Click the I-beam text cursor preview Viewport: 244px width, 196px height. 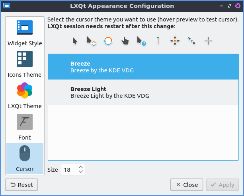pos(158,41)
